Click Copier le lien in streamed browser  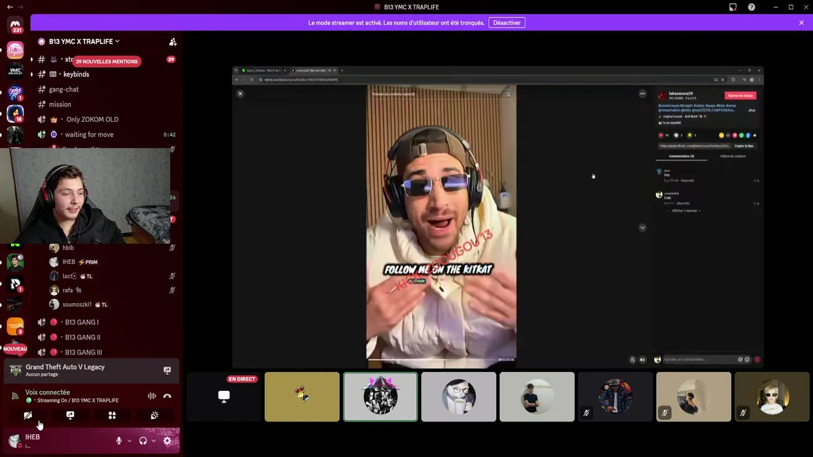click(x=744, y=146)
